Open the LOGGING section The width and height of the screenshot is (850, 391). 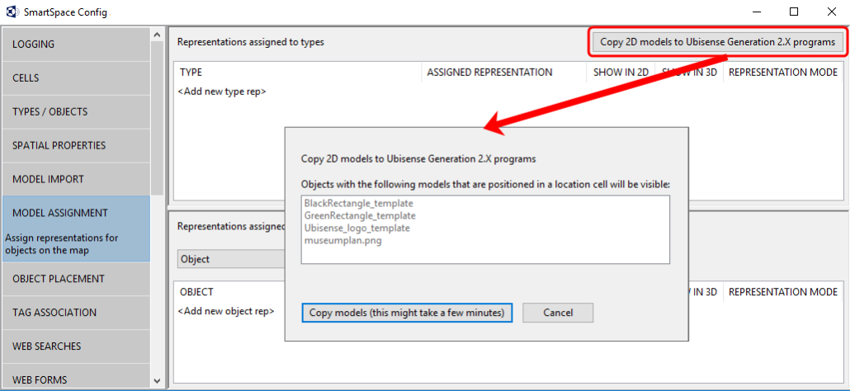[x=76, y=45]
